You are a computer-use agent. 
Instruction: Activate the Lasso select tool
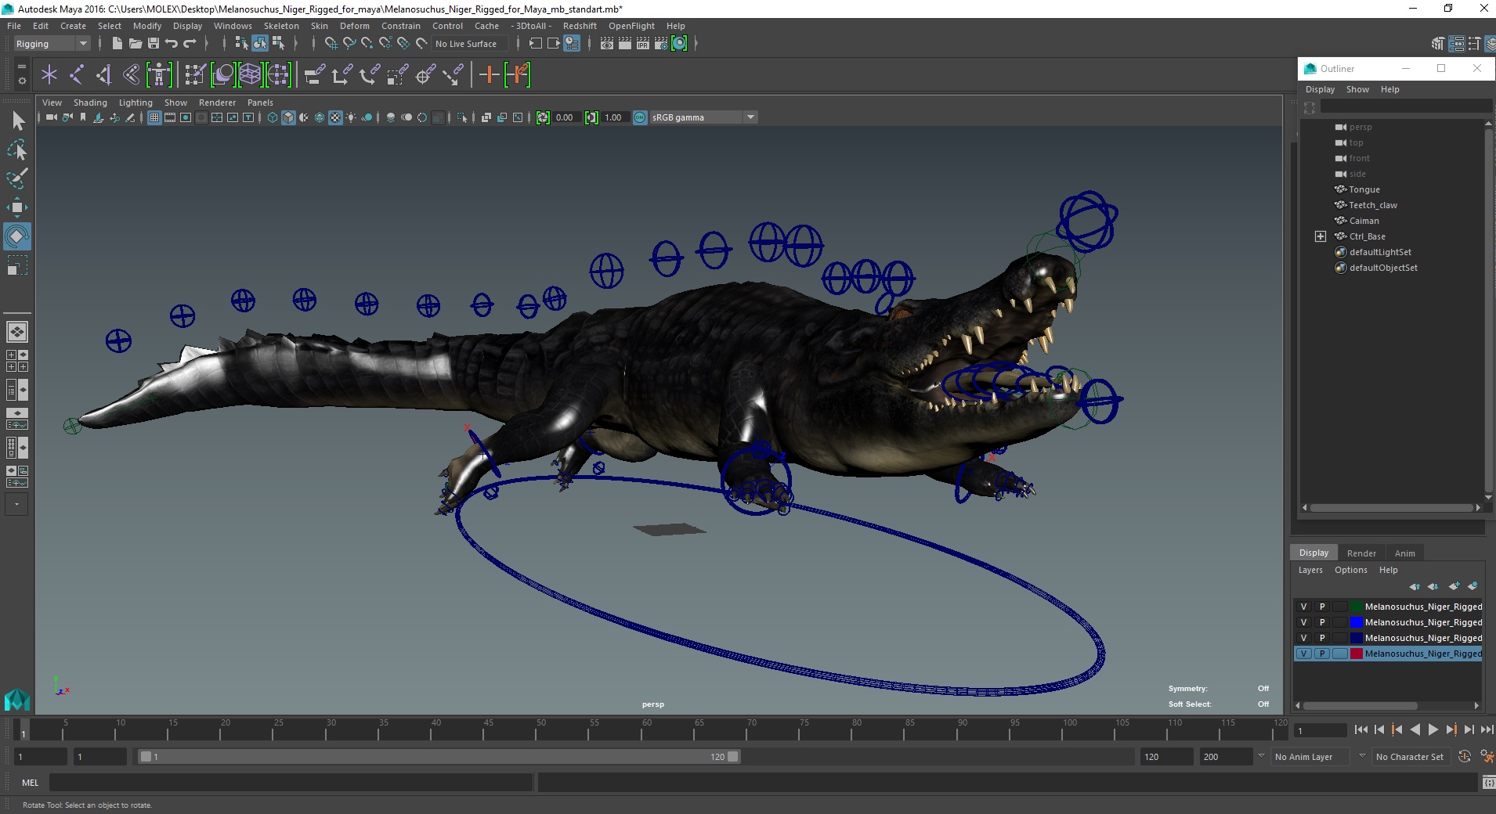(x=17, y=149)
